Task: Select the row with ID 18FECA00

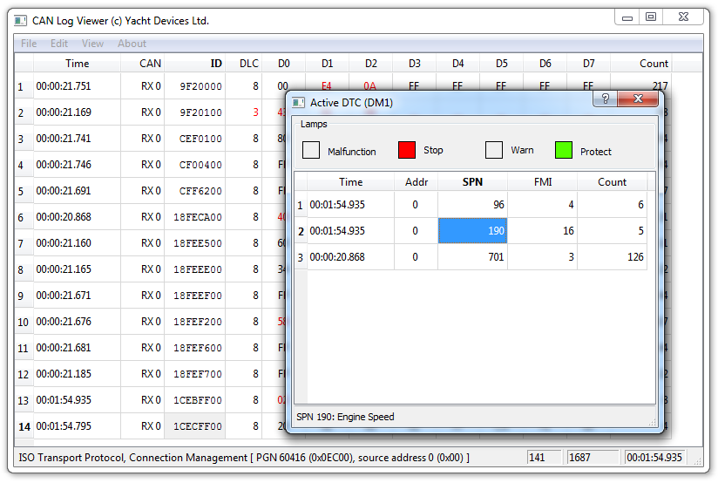Action: [x=197, y=217]
